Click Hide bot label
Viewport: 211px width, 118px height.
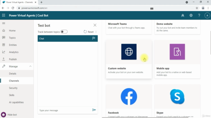pos(12,115)
